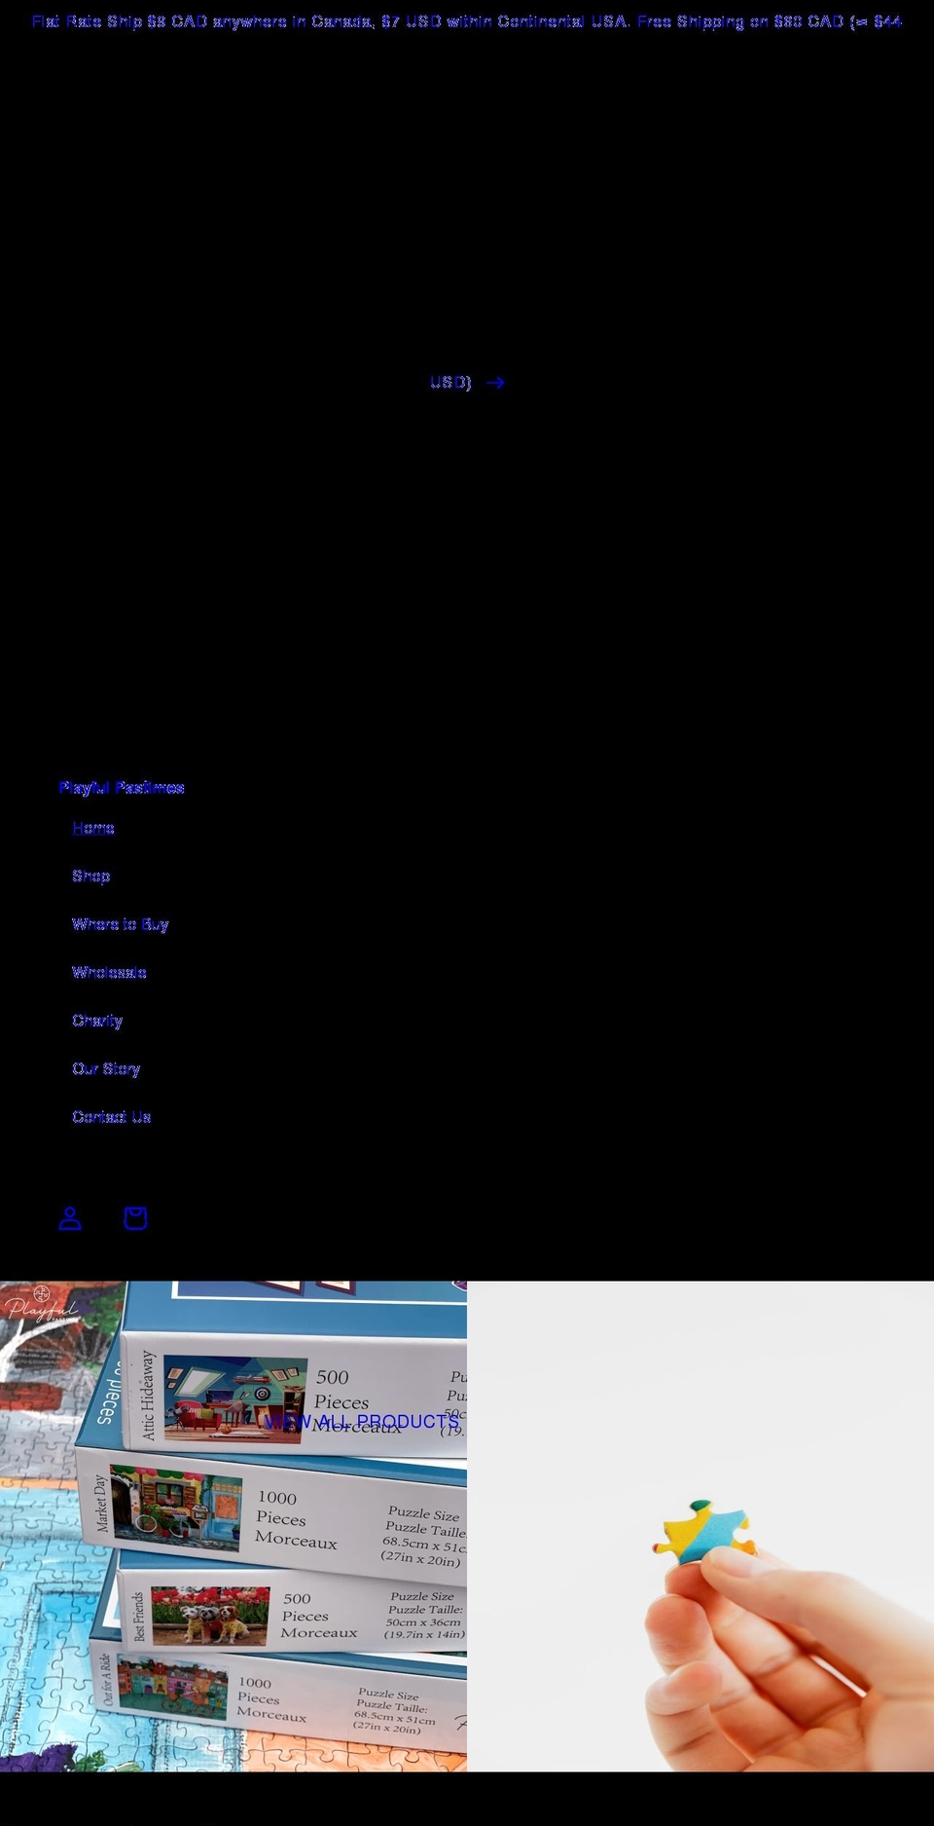Click the VIEW ALL PRODUCTS button
The width and height of the screenshot is (934, 1826).
pyautogui.click(x=361, y=1422)
